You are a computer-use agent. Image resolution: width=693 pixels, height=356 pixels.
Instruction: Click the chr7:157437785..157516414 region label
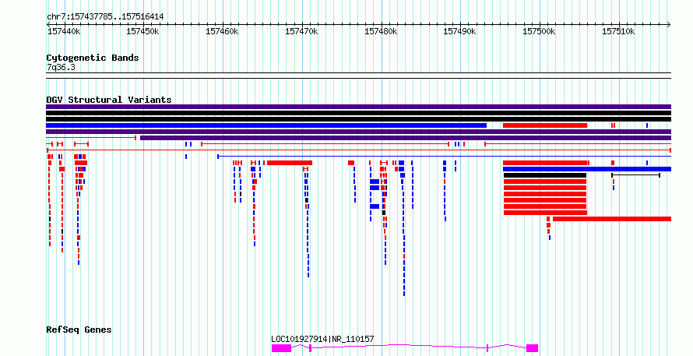105,17
